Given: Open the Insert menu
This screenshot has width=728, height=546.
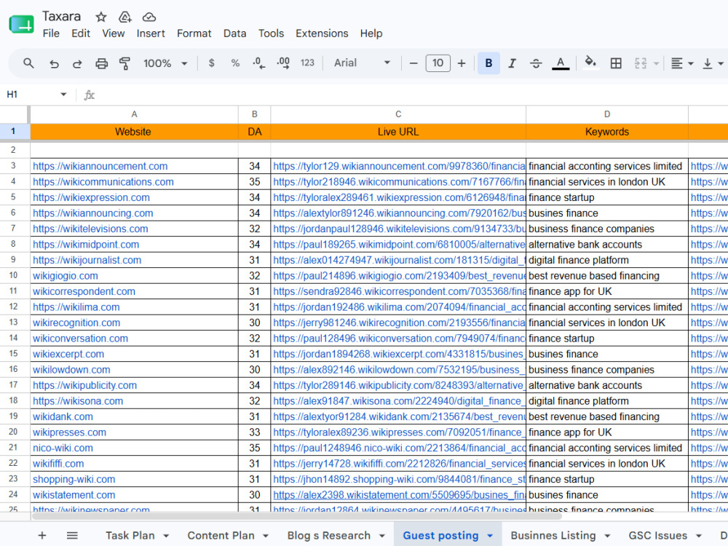Looking at the screenshot, I should pos(151,33).
